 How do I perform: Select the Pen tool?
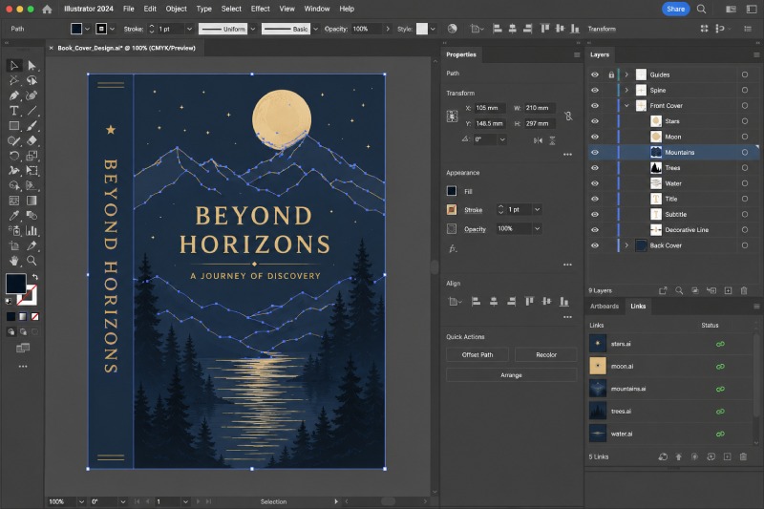[x=13, y=95]
